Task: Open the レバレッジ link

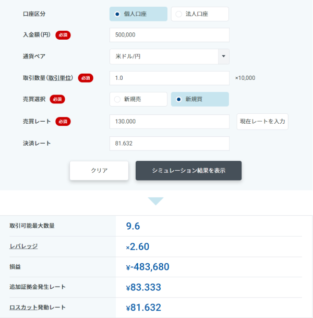Action: point(23,246)
